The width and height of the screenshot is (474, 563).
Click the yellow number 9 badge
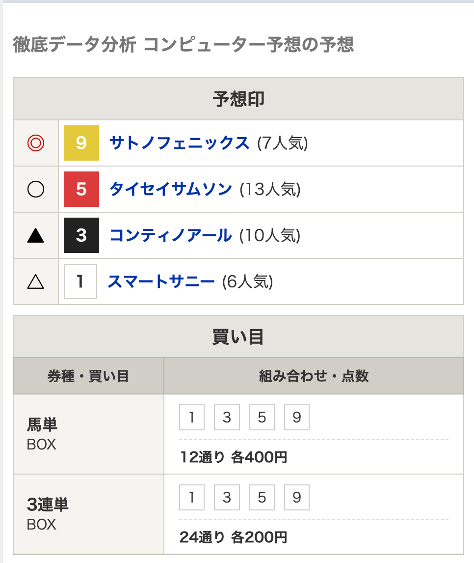pyautogui.click(x=81, y=143)
